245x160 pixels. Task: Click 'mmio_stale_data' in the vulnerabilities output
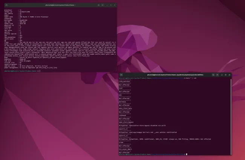(x=126, y=109)
